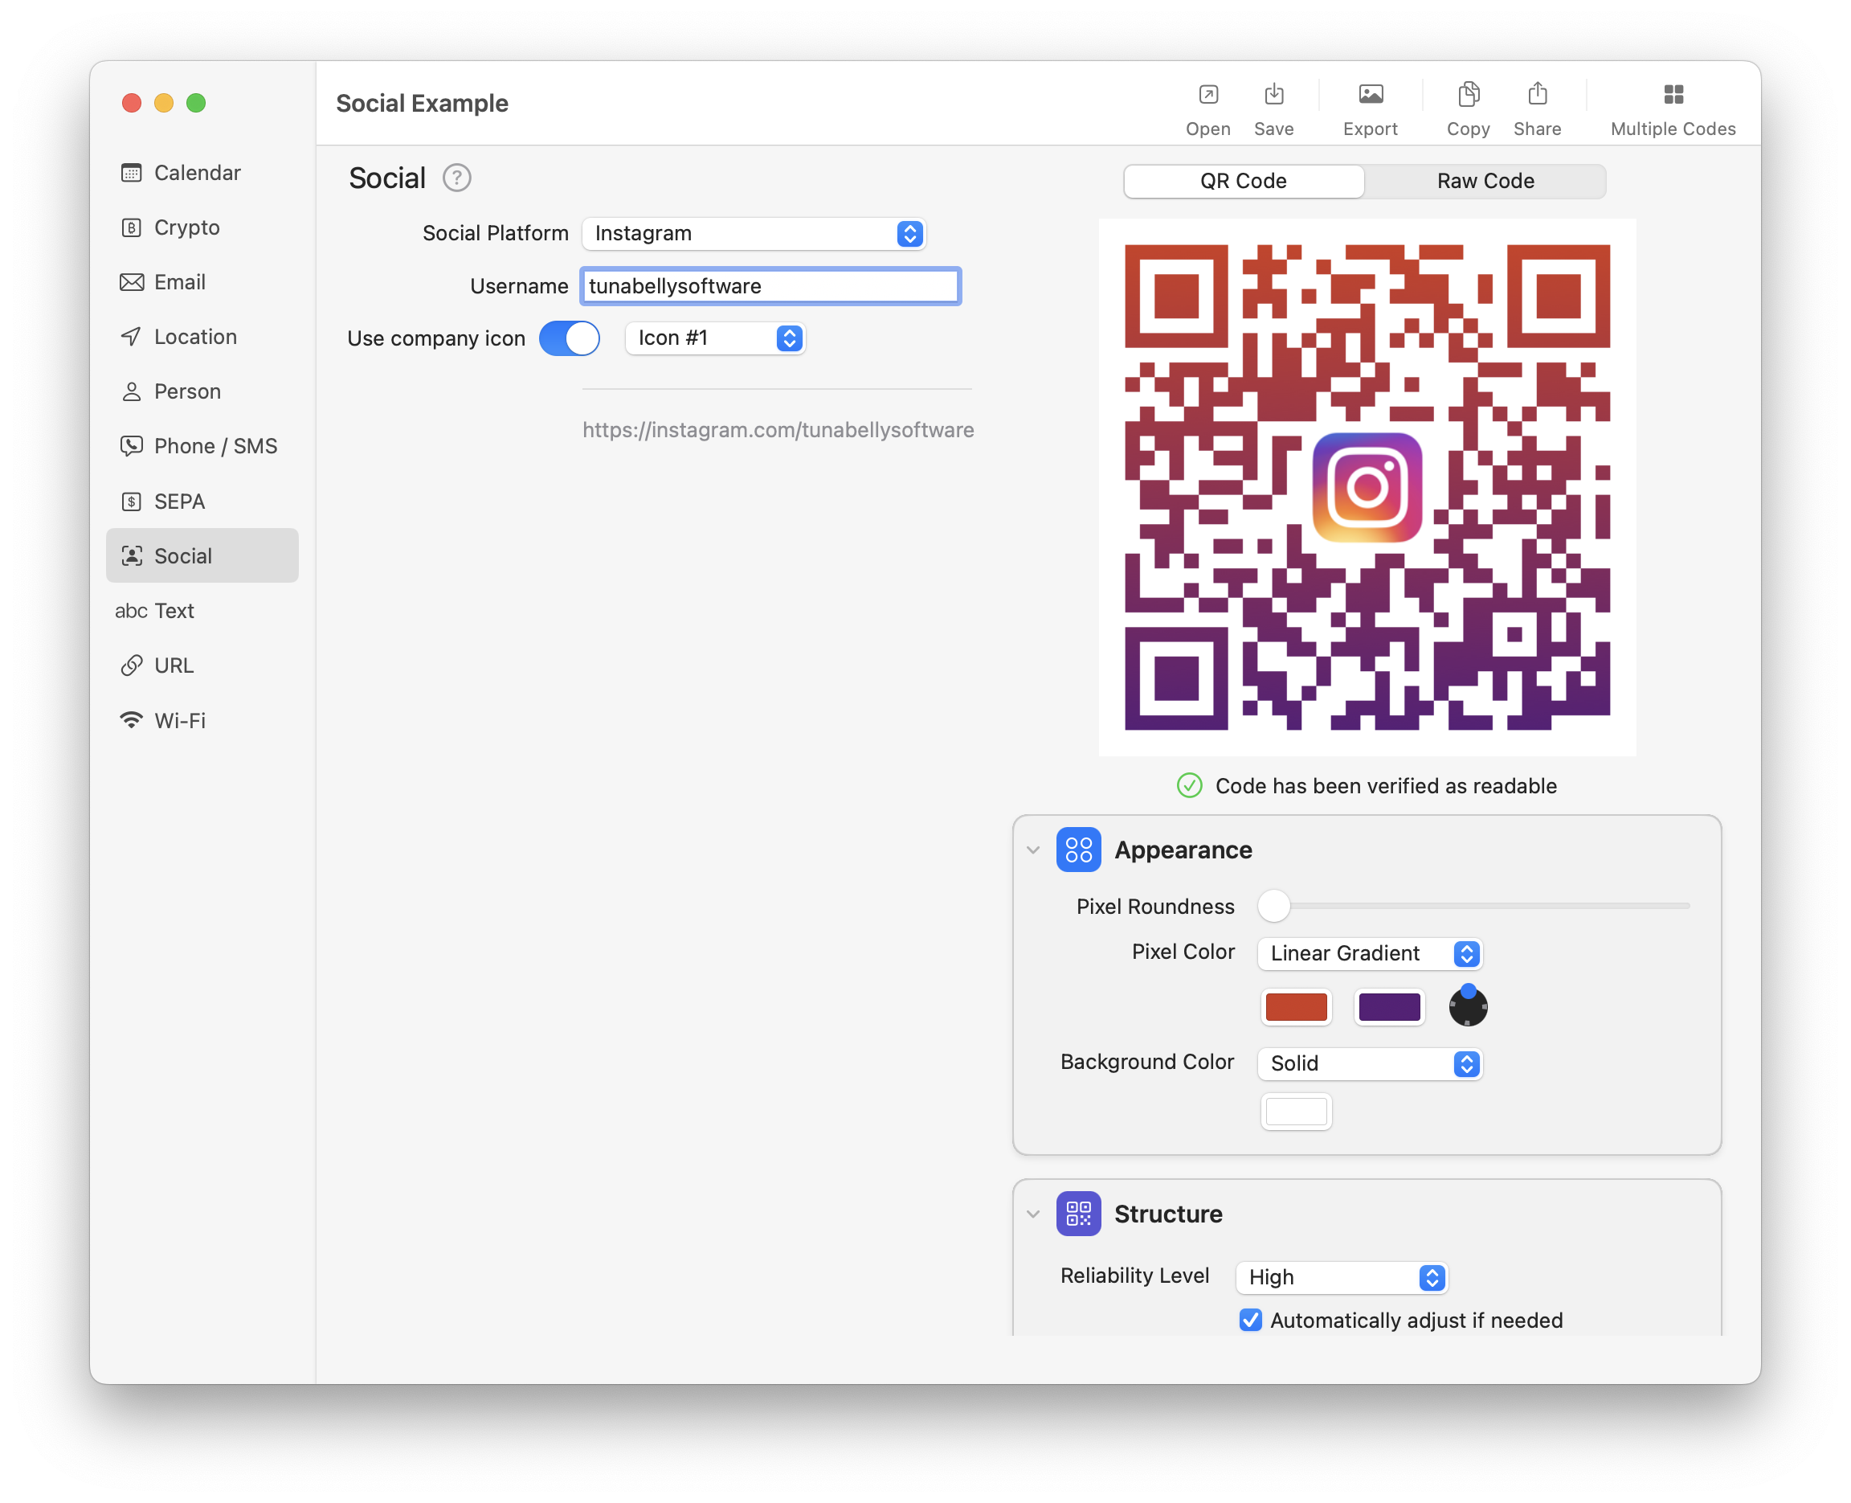
Task: Toggle QR Code verified status indicator
Action: tap(1189, 785)
